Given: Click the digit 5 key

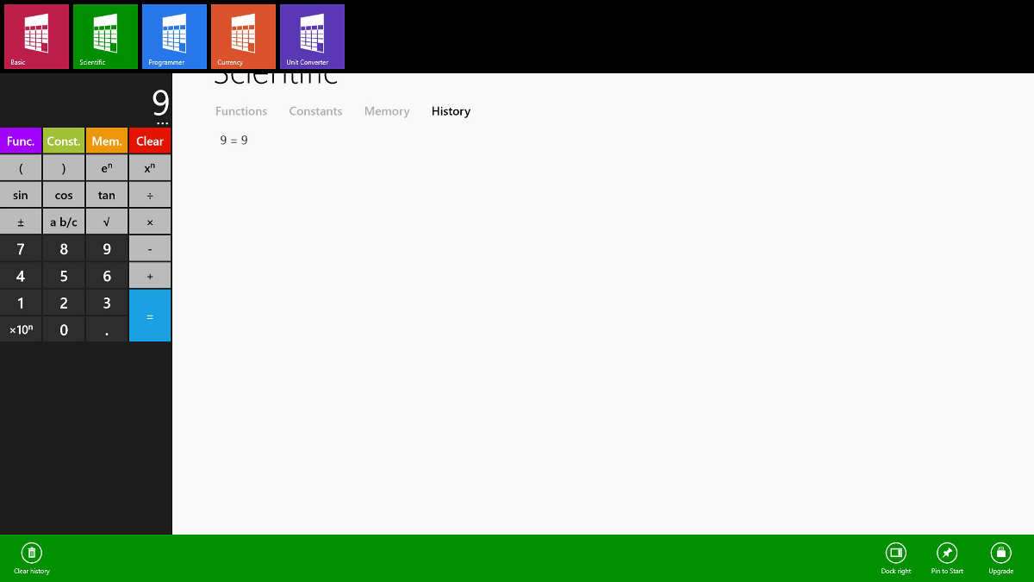Looking at the screenshot, I should [64, 276].
